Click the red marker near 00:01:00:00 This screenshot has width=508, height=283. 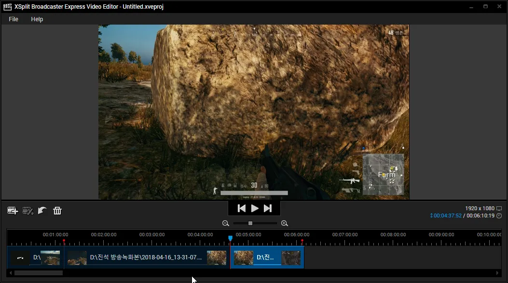tap(64, 241)
